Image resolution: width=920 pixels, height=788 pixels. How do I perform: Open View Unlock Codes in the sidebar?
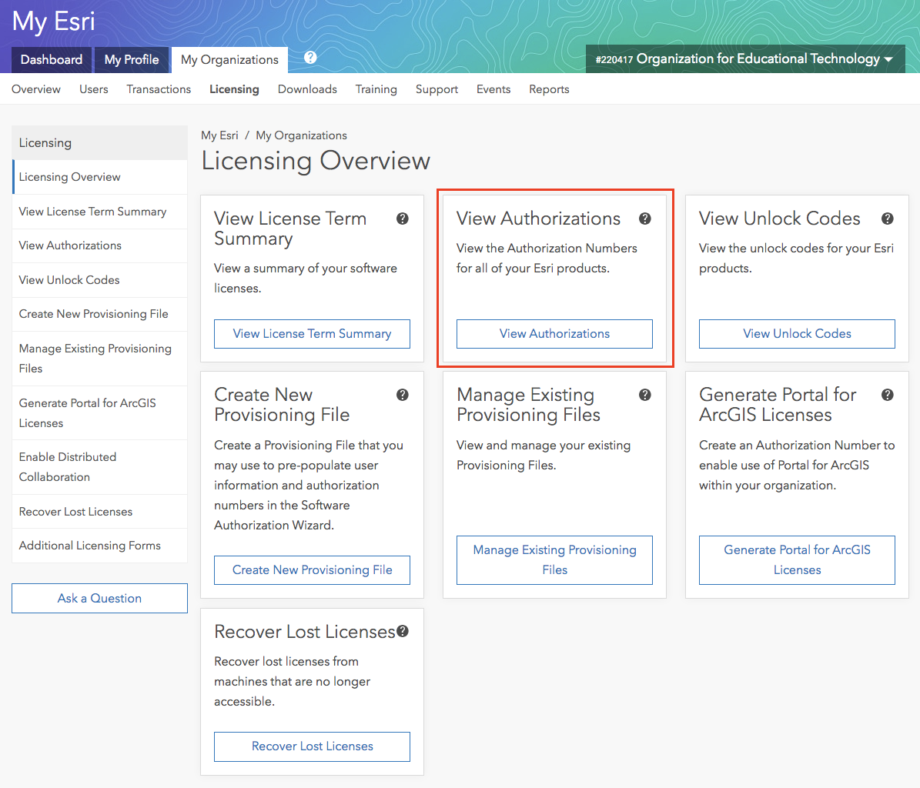[x=100, y=280]
